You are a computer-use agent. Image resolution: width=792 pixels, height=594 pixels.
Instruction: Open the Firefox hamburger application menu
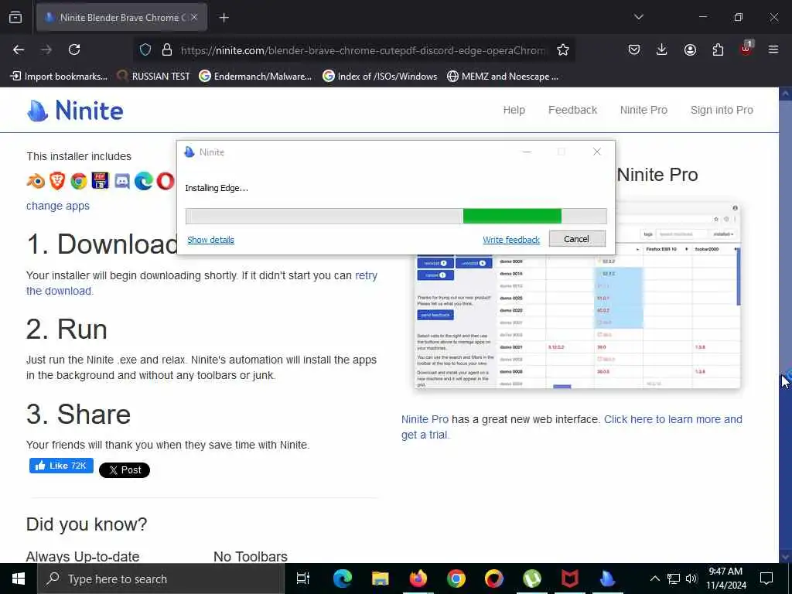tap(773, 49)
